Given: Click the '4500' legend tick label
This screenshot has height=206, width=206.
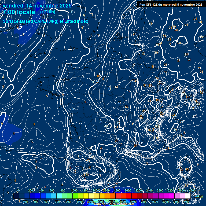Looking at the screenshot, I should 193,190.
